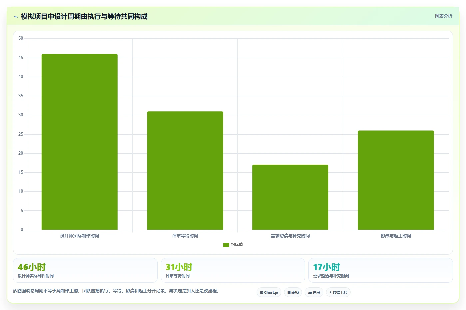
Task: Click the 需求澄清与补充时间 bar in the chart
Action: tap(290, 197)
